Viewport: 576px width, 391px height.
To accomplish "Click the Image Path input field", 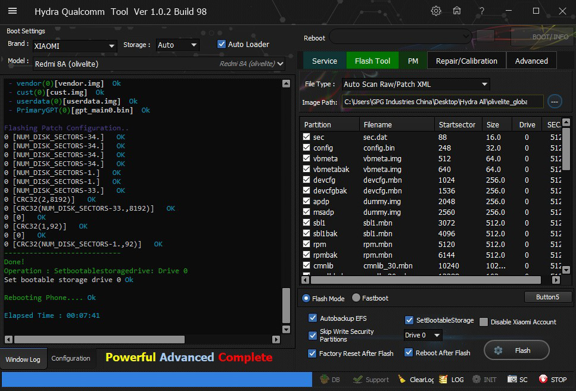I will pyautogui.click(x=443, y=101).
